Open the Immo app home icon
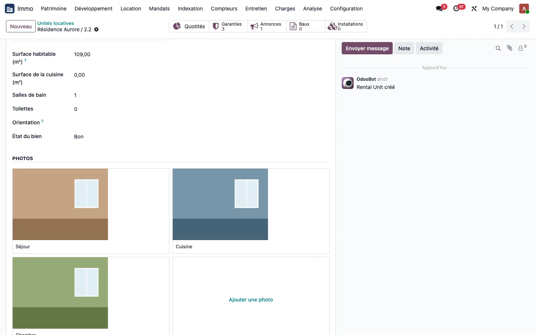 click(10, 9)
